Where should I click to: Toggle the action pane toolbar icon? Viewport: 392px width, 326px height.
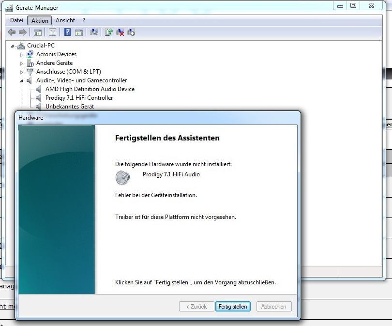[79, 32]
